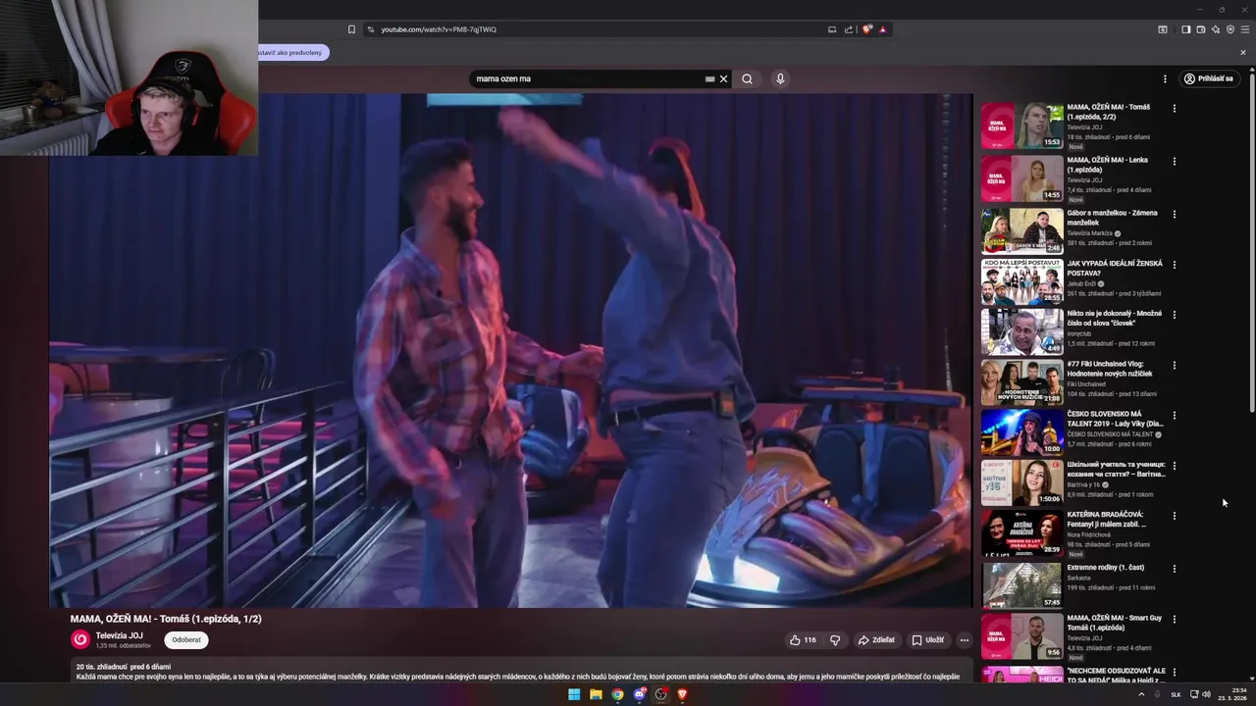
Task: Click Prihlásiť sa sign-in button
Action: point(1208,78)
